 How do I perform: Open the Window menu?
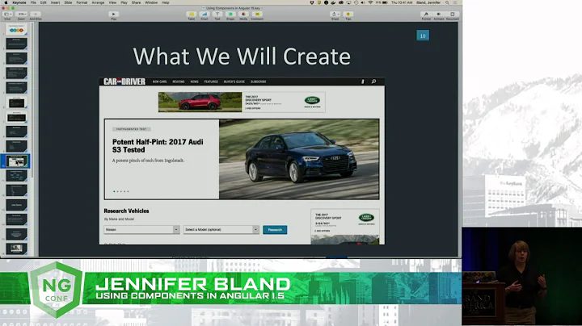coord(151,2)
